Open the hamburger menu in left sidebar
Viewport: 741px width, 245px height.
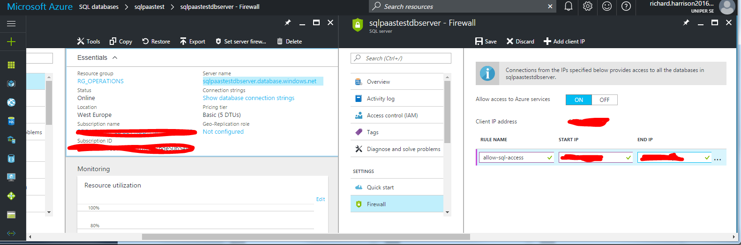[11, 23]
